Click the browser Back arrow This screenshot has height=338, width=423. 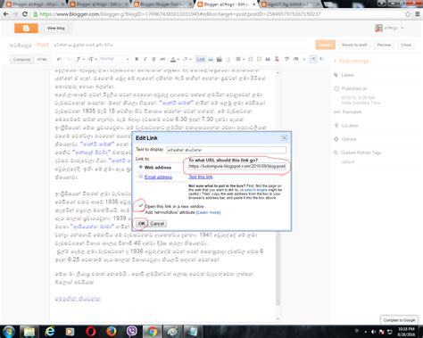pyautogui.click(x=5, y=14)
